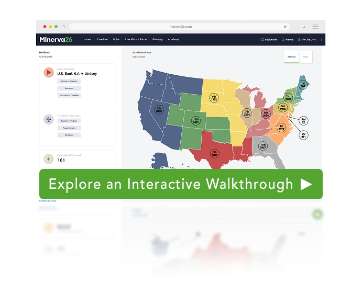The image size is (362, 285).
Task: Bookmark the page with the address bar star
Action: (285, 26)
